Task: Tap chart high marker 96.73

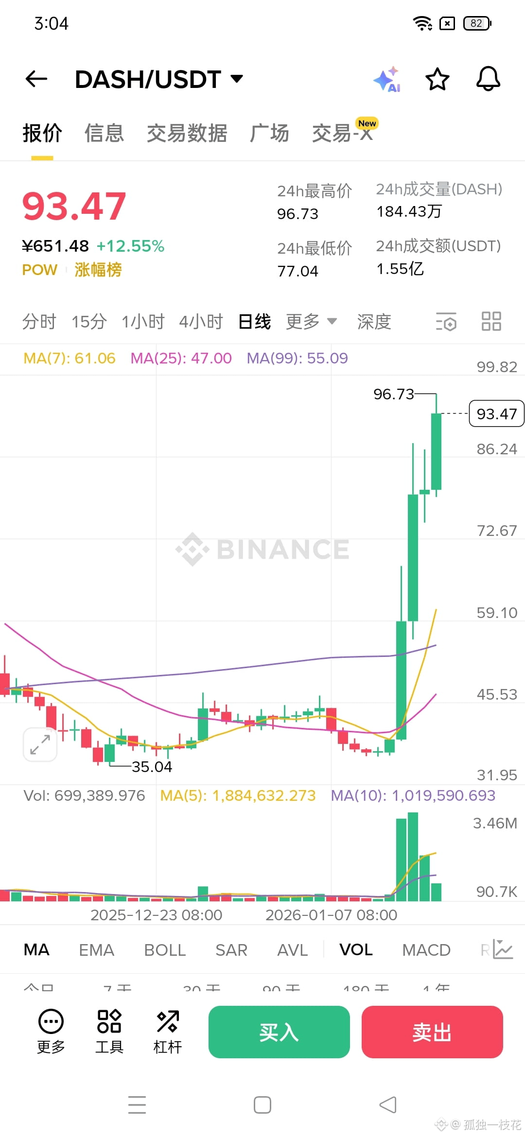Action: pos(394,394)
